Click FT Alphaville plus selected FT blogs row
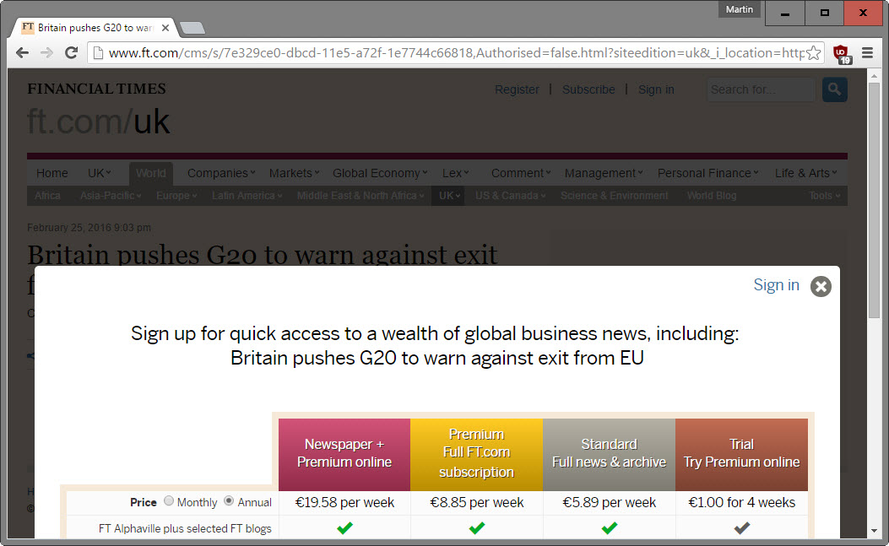The height and width of the screenshot is (546, 889). [x=185, y=528]
